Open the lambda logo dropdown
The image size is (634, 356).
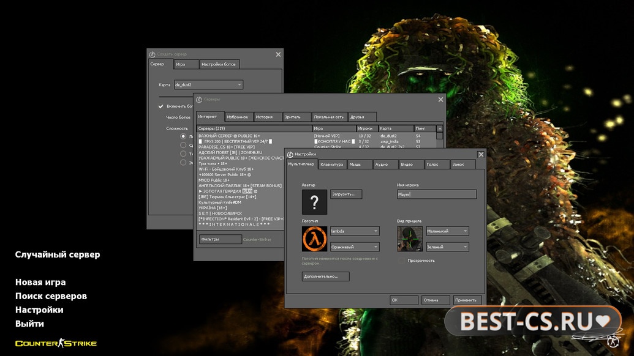coord(355,231)
